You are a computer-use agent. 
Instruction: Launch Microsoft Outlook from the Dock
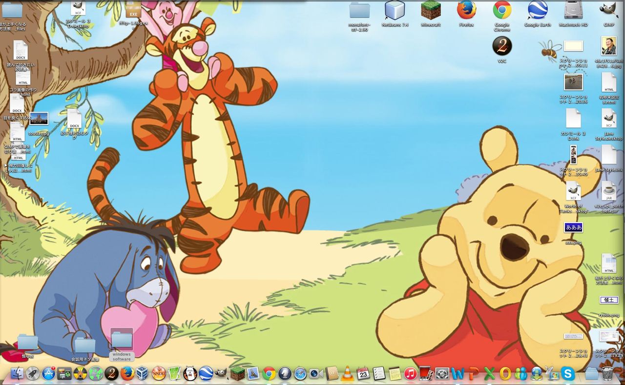coord(505,374)
